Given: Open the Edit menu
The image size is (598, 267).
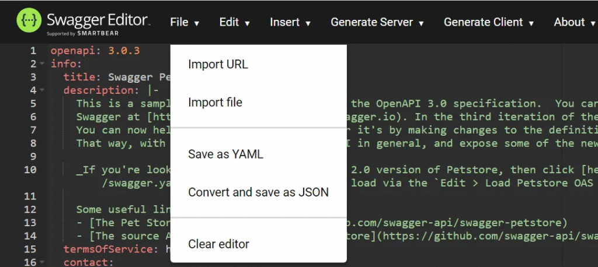Looking at the screenshot, I should pyautogui.click(x=235, y=23).
